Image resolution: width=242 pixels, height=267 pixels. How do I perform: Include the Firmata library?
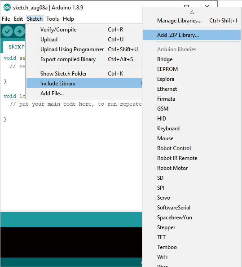click(x=192, y=99)
